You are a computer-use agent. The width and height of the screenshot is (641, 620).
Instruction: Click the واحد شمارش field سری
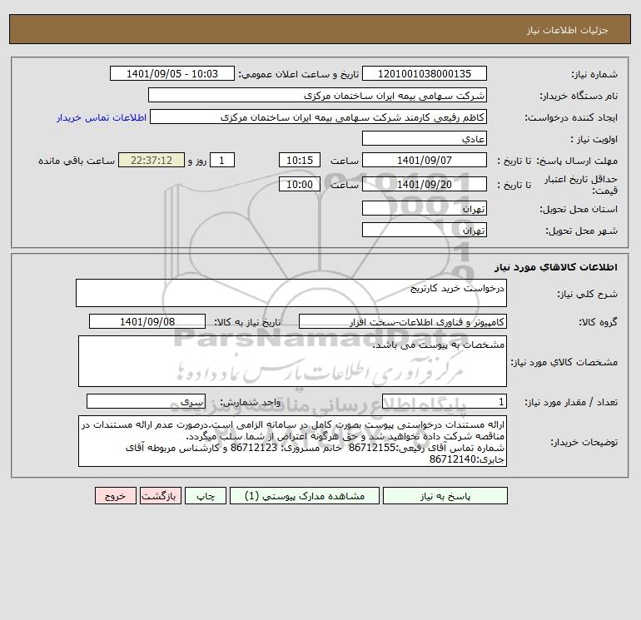coord(146,401)
